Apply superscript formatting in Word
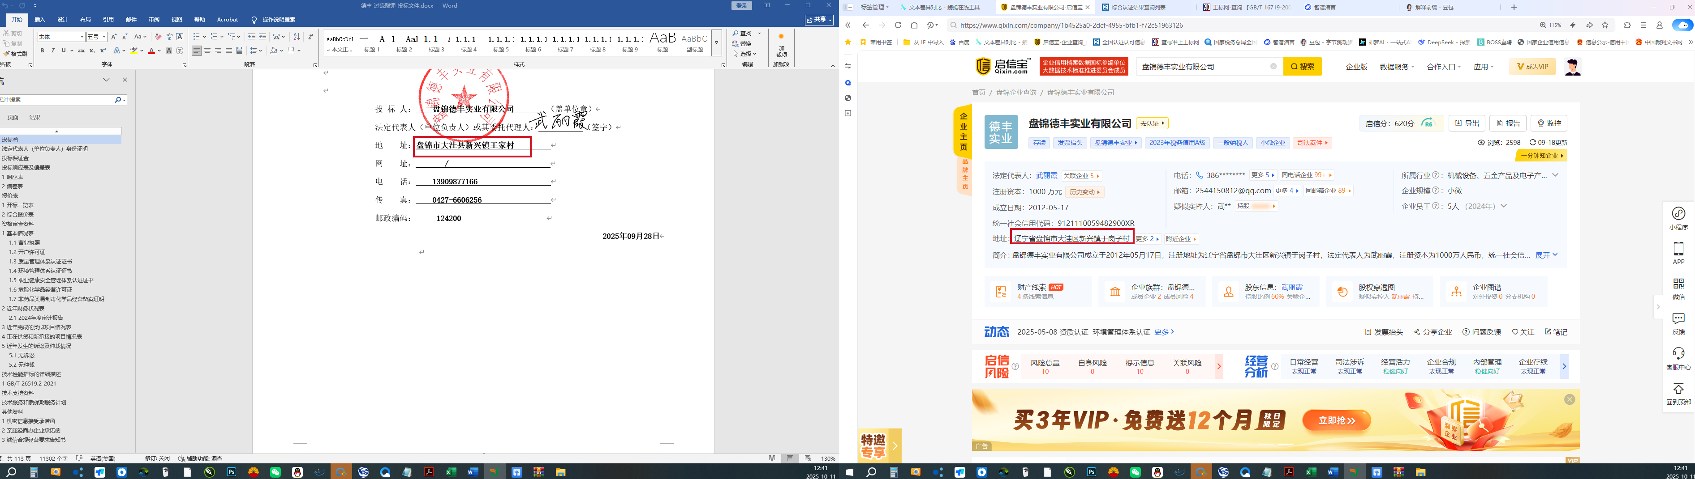1695x479 pixels. pyautogui.click(x=103, y=51)
